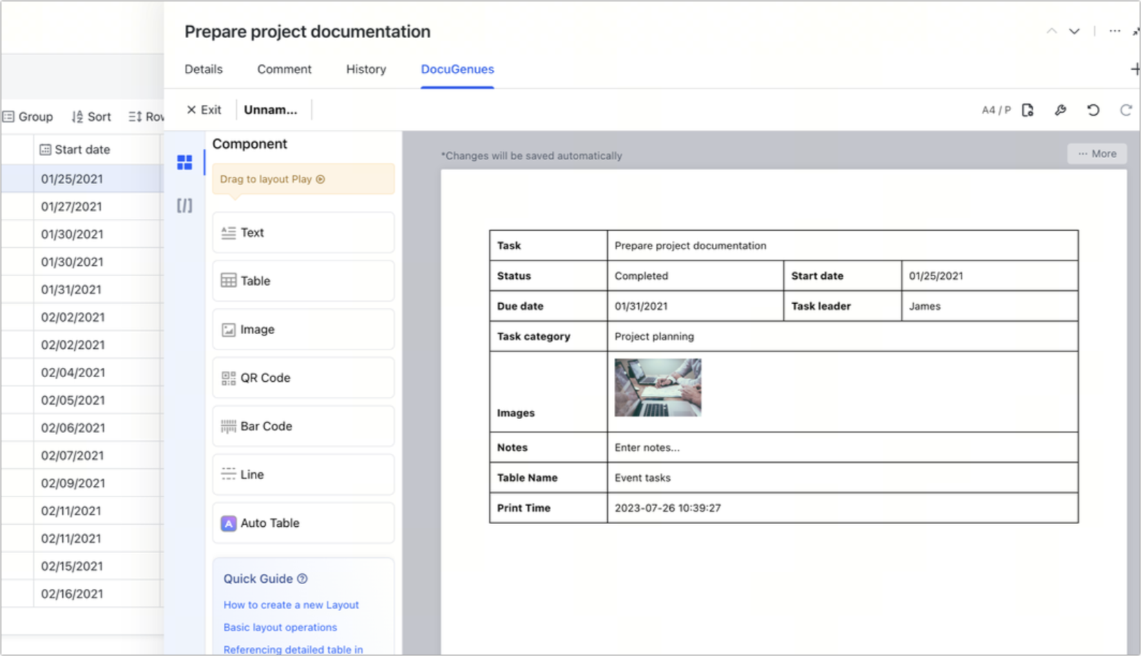Click the undo icon in the toolbar

pyautogui.click(x=1093, y=110)
